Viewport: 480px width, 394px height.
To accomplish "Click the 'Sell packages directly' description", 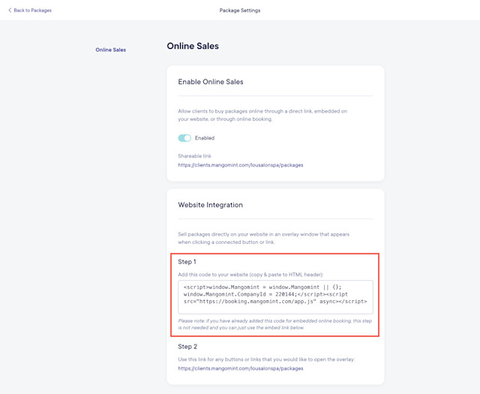I will point(263,238).
